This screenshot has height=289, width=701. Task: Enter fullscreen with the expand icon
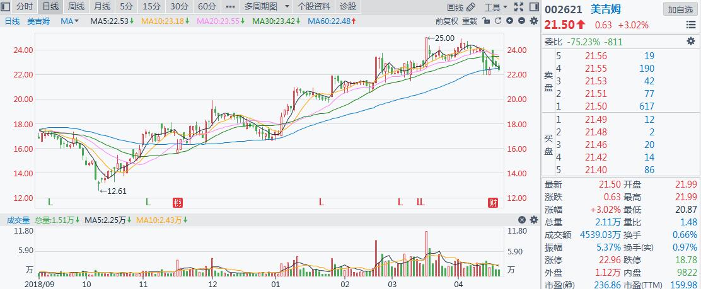coord(519,7)
